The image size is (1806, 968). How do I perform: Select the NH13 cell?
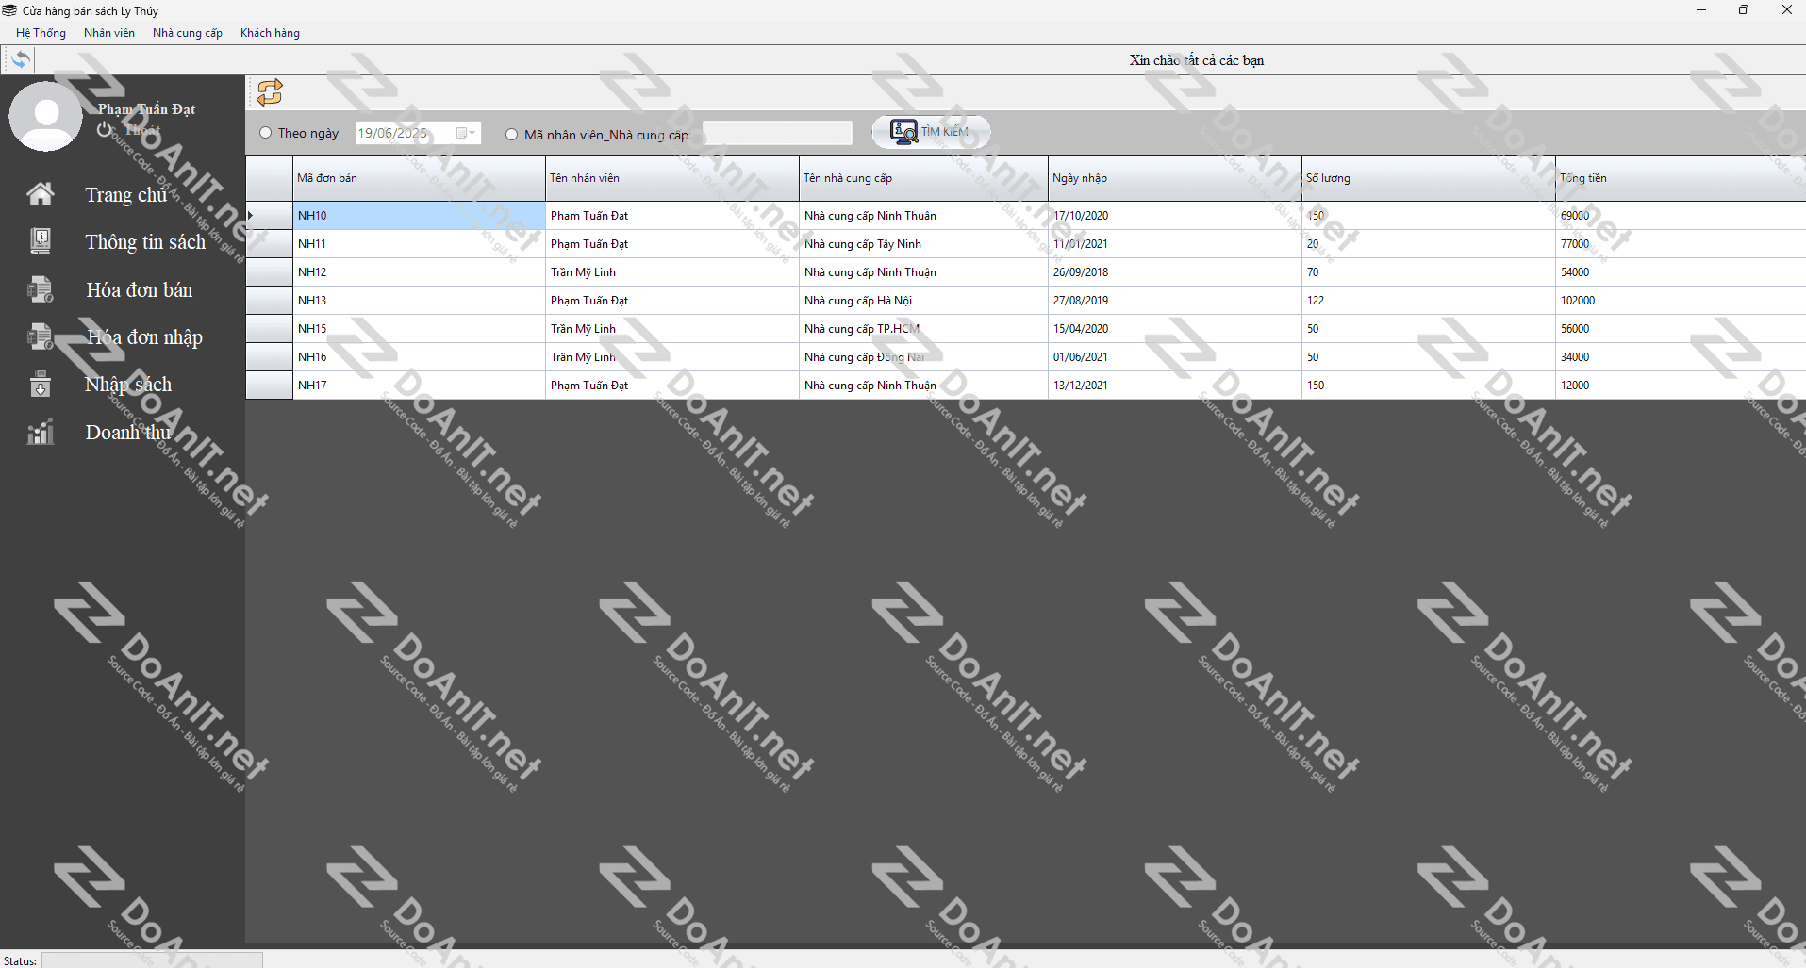(419, 301)
